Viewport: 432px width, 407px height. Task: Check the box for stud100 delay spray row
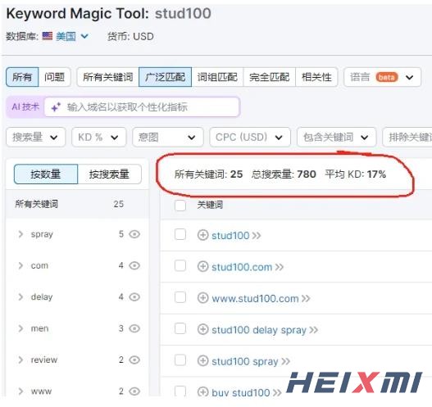pos(180,328)
